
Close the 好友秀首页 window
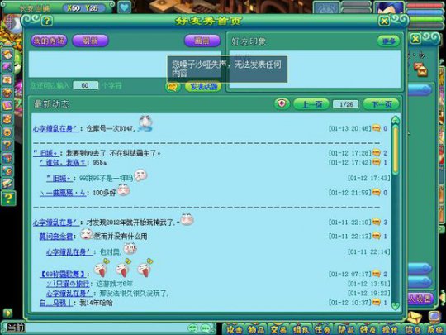coord(384,21)
